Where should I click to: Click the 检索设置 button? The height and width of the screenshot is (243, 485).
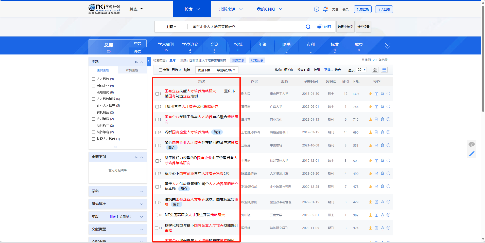coord(363,27)
